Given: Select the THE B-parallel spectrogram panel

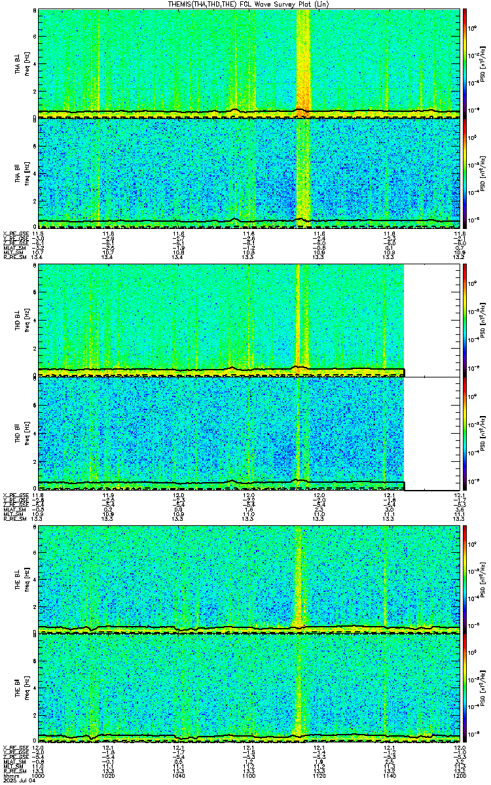Looking at the screenshot, I should [x=248, y=689].
